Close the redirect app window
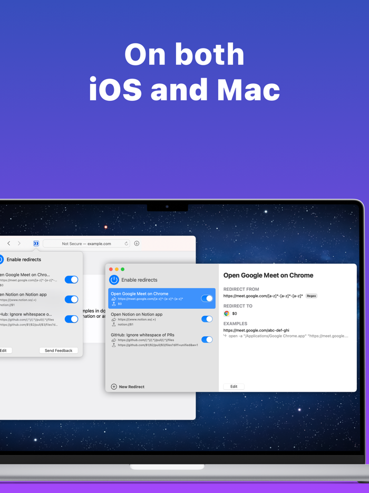Image resolution: width=369 pixels, height=493 pixels. [111, 269]
